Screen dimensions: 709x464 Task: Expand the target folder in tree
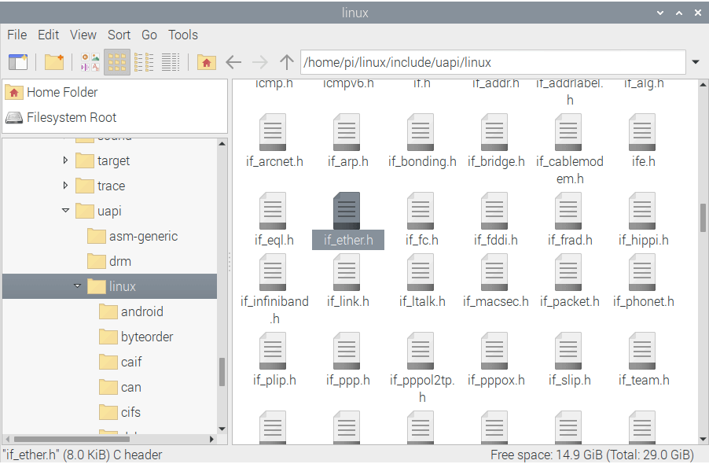(x=65, y=160)
